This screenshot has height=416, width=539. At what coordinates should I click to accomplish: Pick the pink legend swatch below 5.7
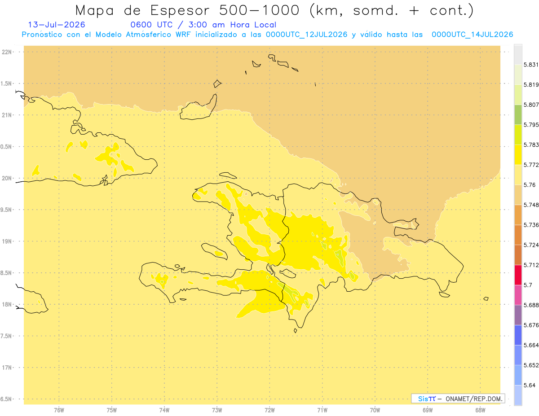point(518,295)
